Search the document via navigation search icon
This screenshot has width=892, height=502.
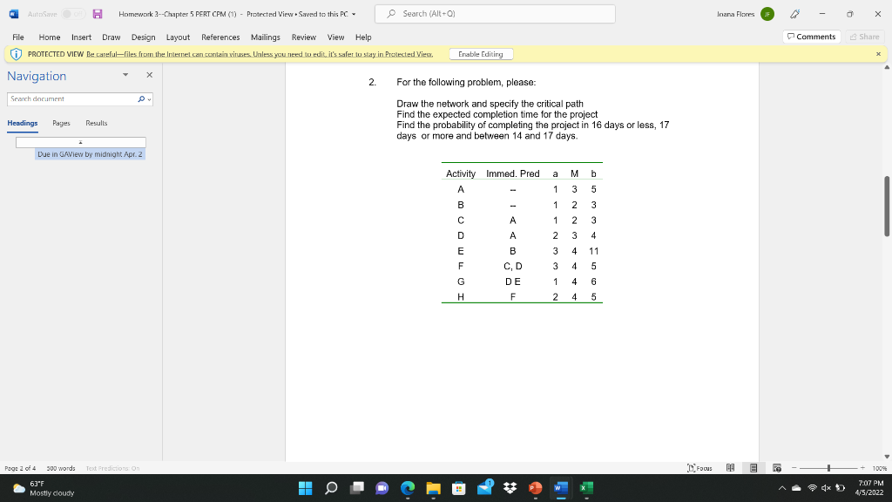tap(141, 98)
